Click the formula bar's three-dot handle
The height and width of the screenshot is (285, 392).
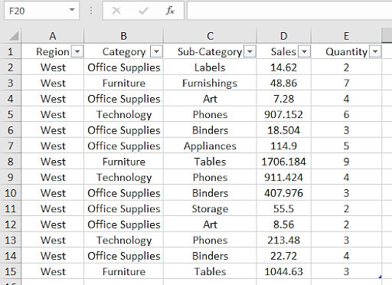click(91, 11)
